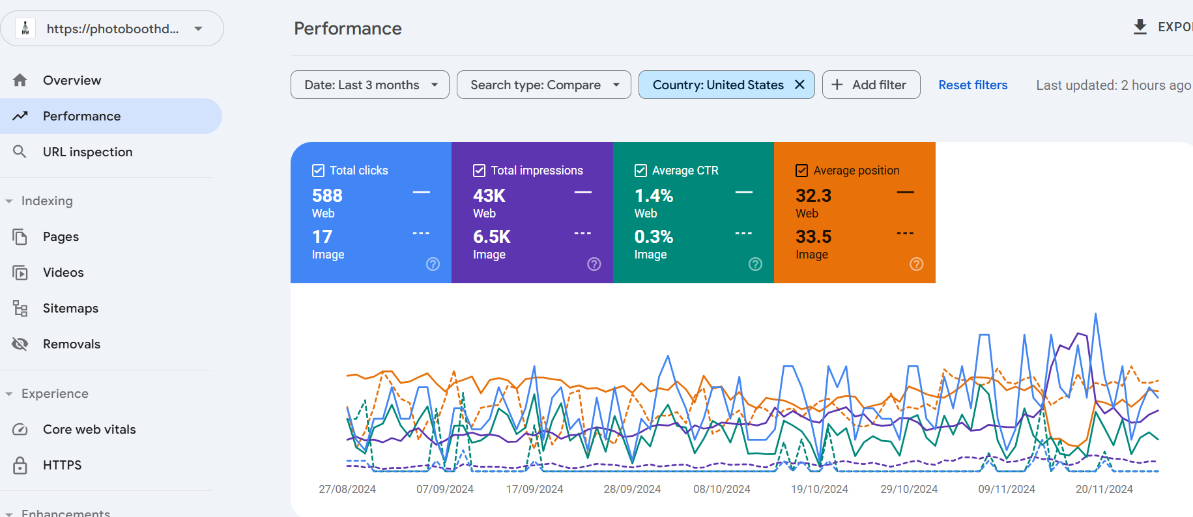Collapse the Experience section

[9, 394]
